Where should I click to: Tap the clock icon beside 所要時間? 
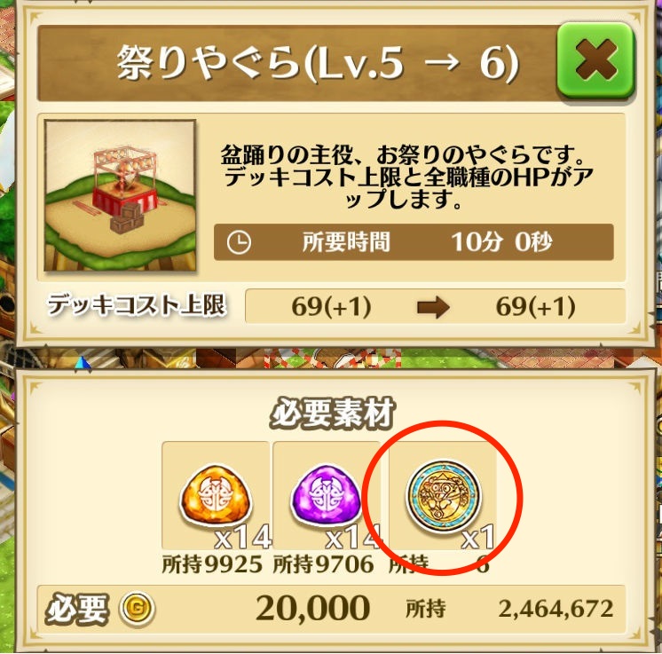coord(239,242)
